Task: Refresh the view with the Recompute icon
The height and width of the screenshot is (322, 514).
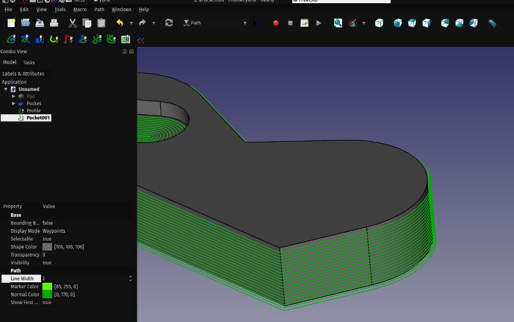Action: [x=169, y=23]
